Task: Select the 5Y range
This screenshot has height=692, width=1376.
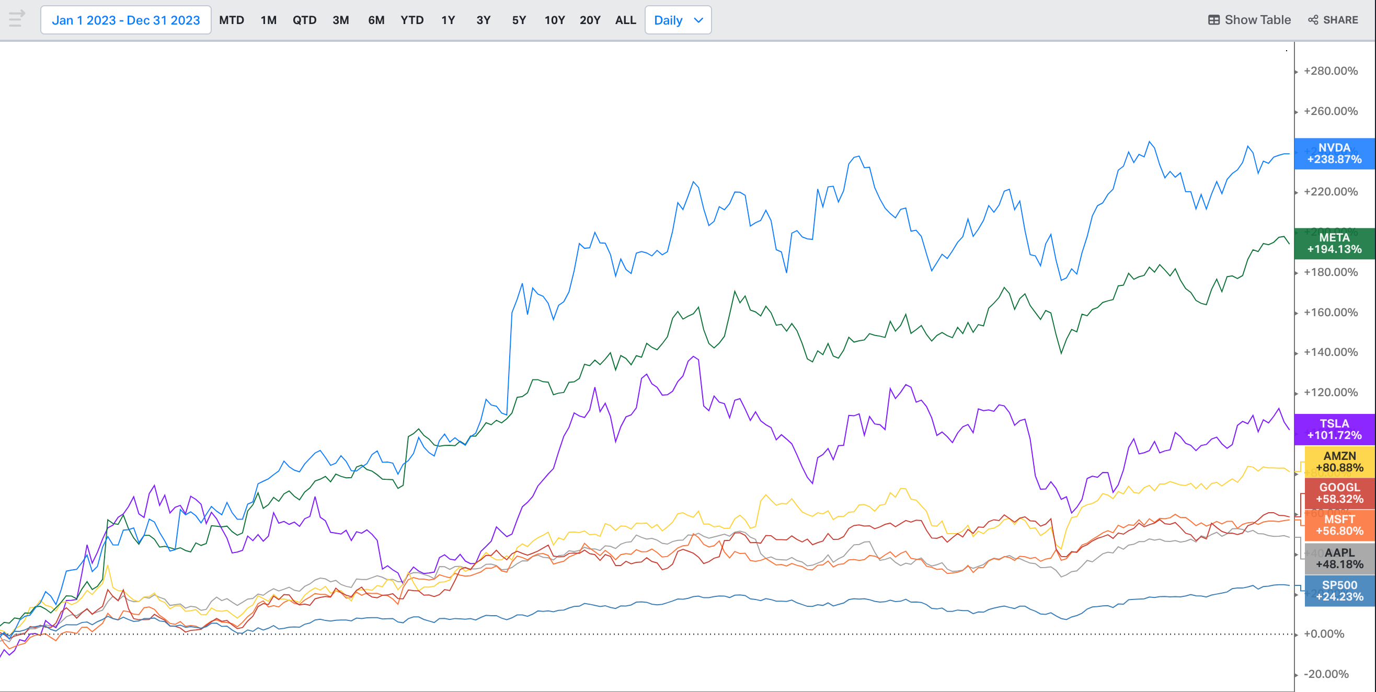Action: pos(519,20)
